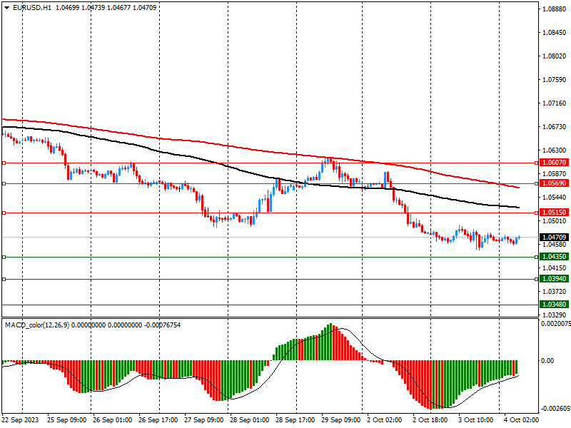Click the 1.08880 value on the price scale
This screenshot has width=571, height=428.
tap(554, 9)
